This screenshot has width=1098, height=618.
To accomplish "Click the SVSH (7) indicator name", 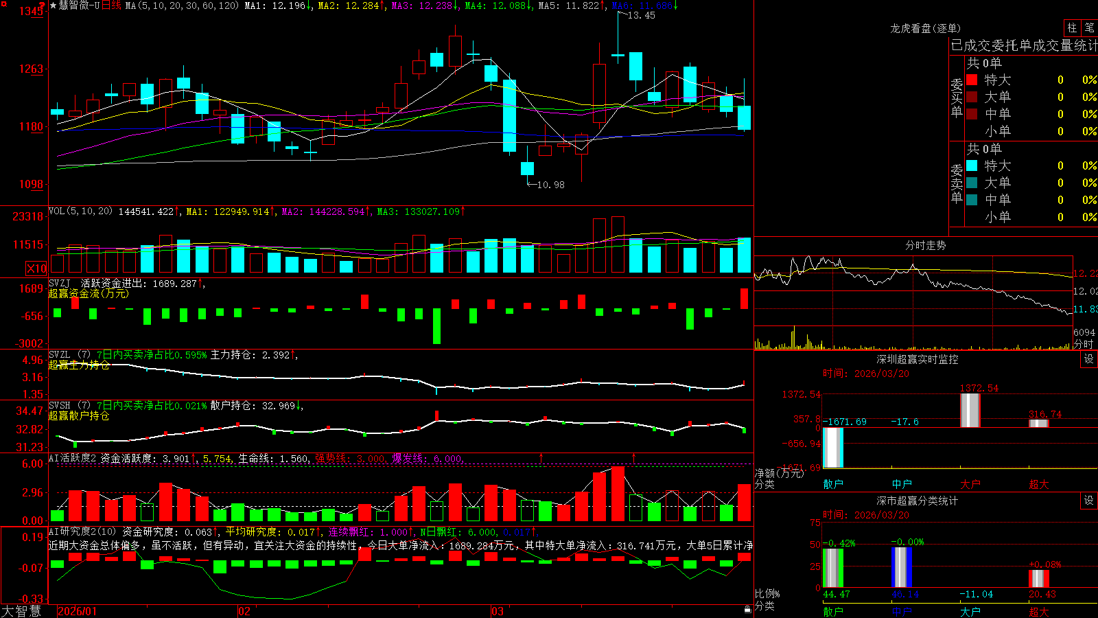I will click(69, 406).
